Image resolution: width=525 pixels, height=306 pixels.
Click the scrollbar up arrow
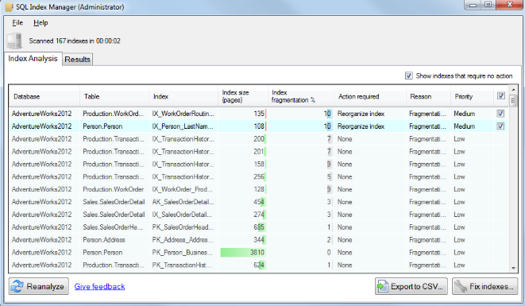point(513,90)
